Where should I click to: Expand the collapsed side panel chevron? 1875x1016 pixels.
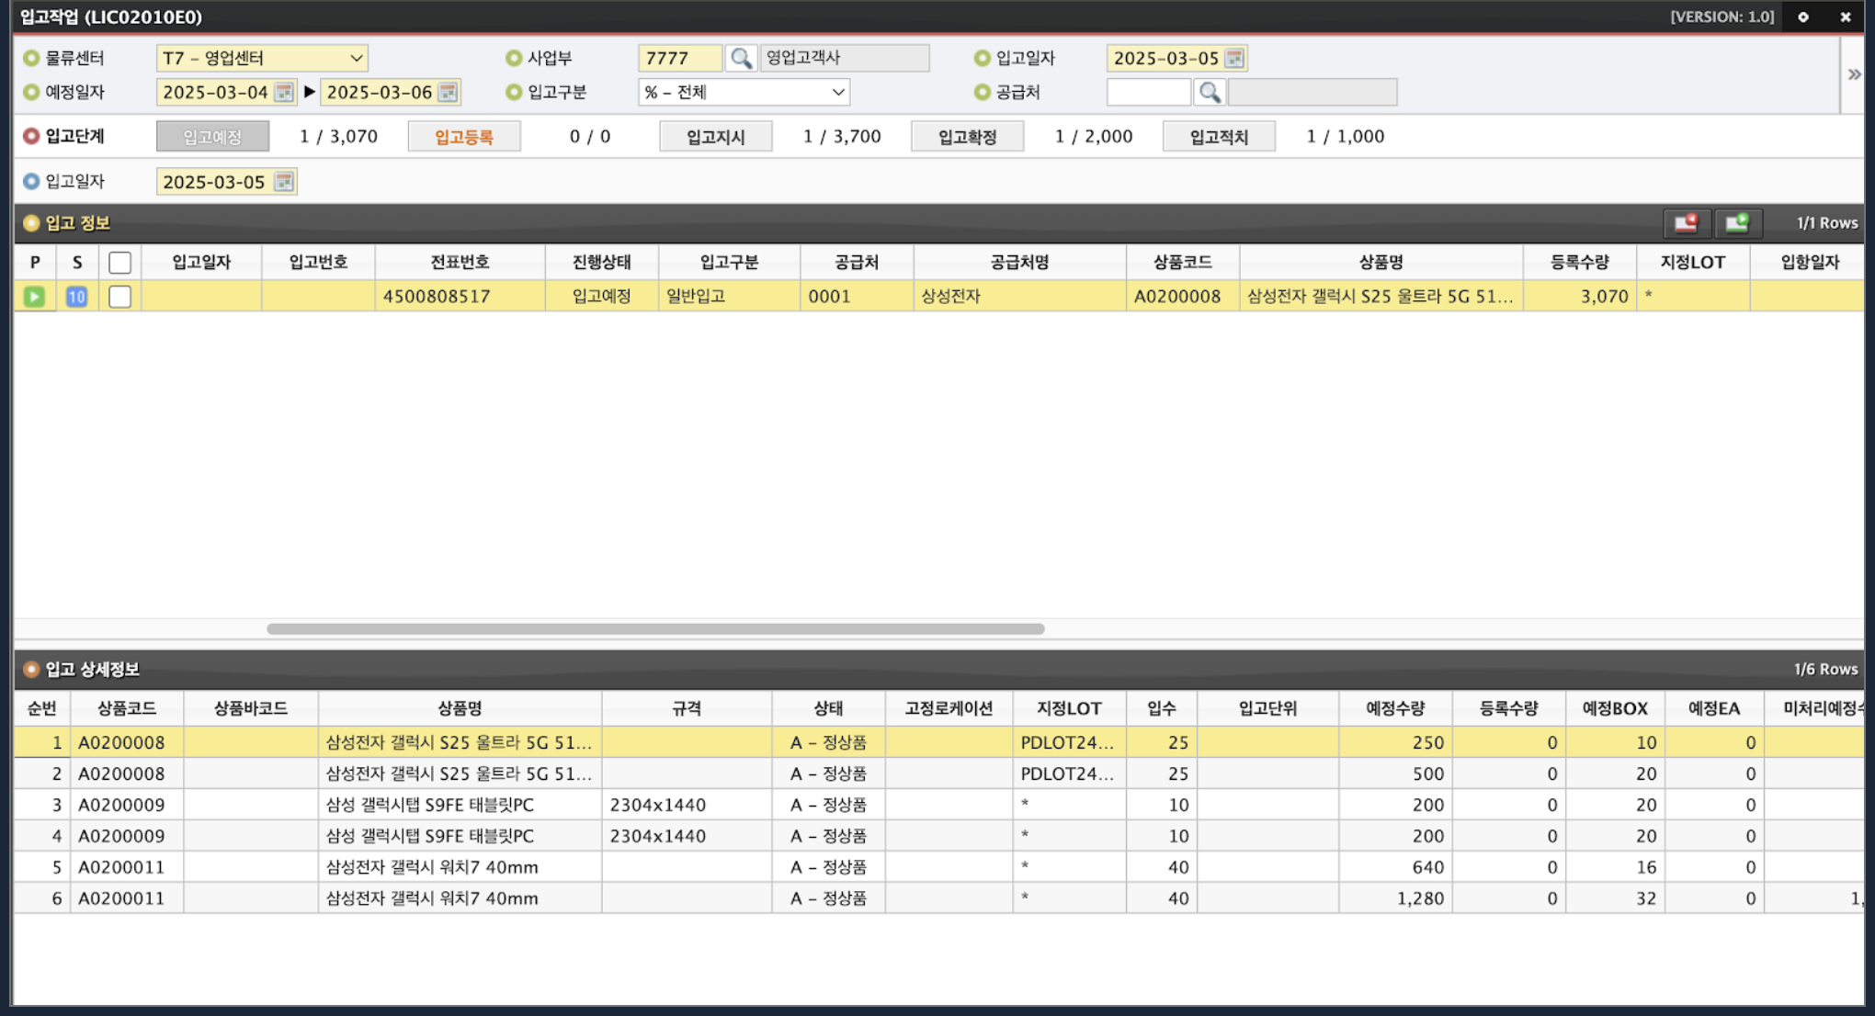click(1854, 74)
